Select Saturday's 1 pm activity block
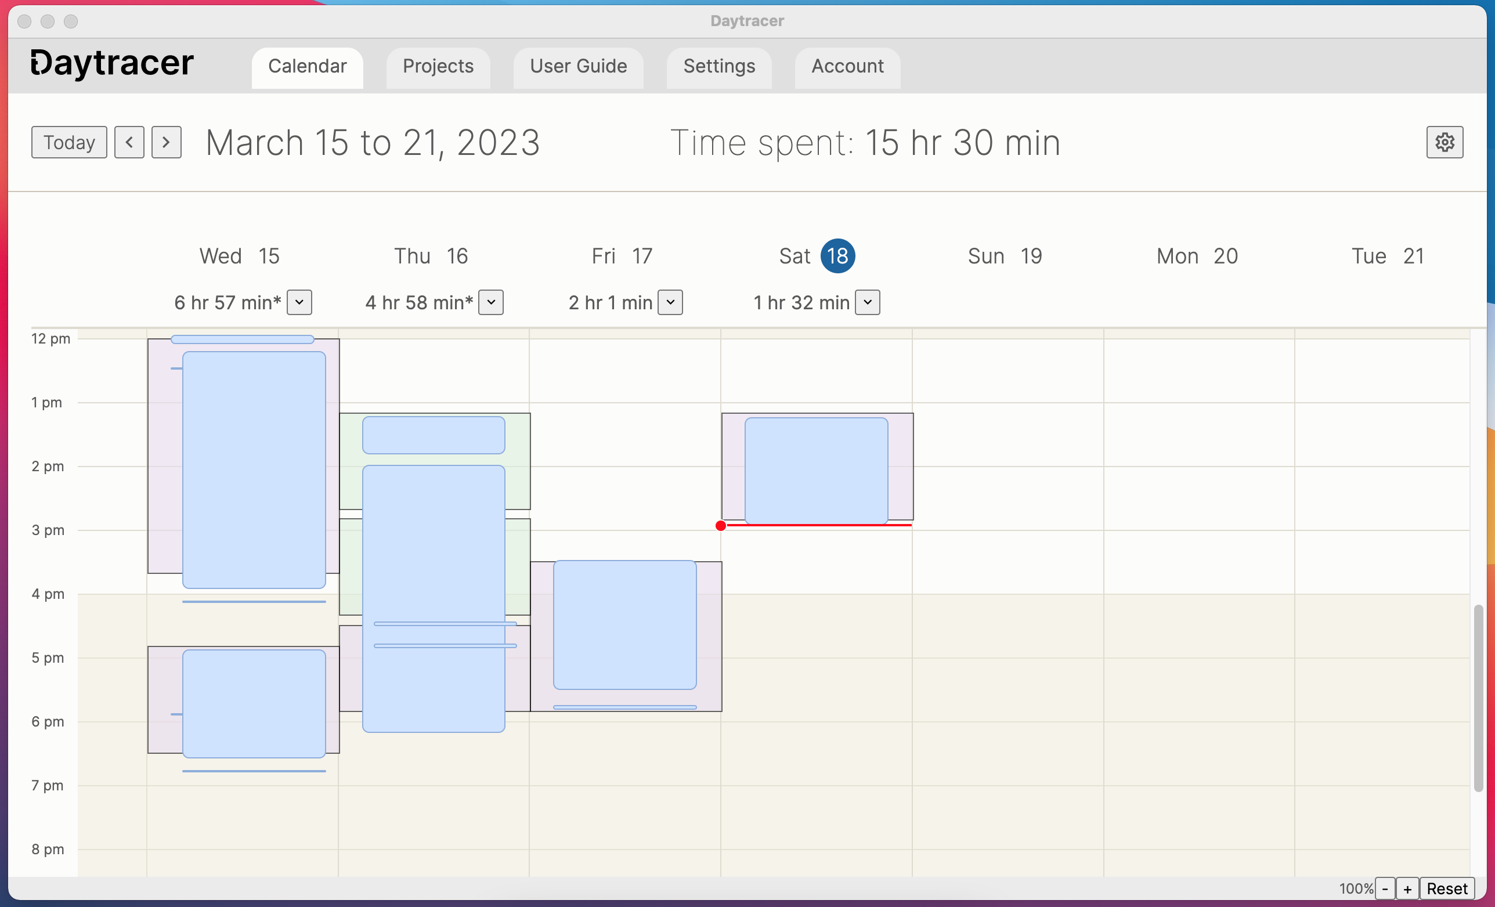The image size is (1495, 907). pos(816,470)
